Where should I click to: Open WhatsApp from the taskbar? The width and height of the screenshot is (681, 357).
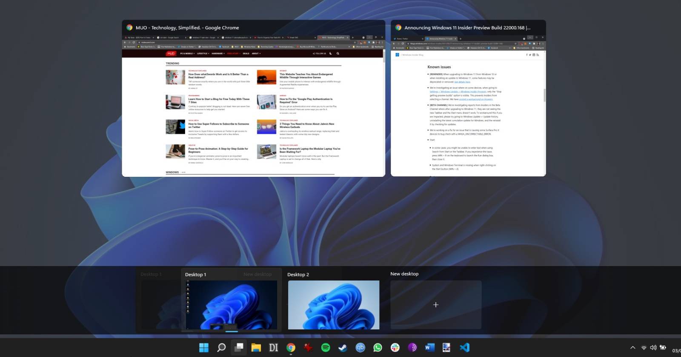pos(378,348)
